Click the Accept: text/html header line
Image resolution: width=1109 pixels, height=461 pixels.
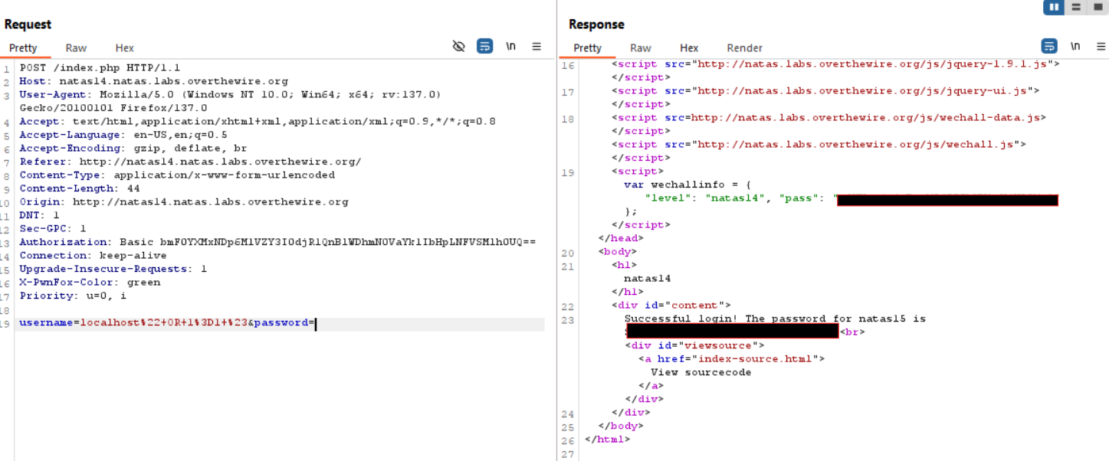tap(258, 121)
